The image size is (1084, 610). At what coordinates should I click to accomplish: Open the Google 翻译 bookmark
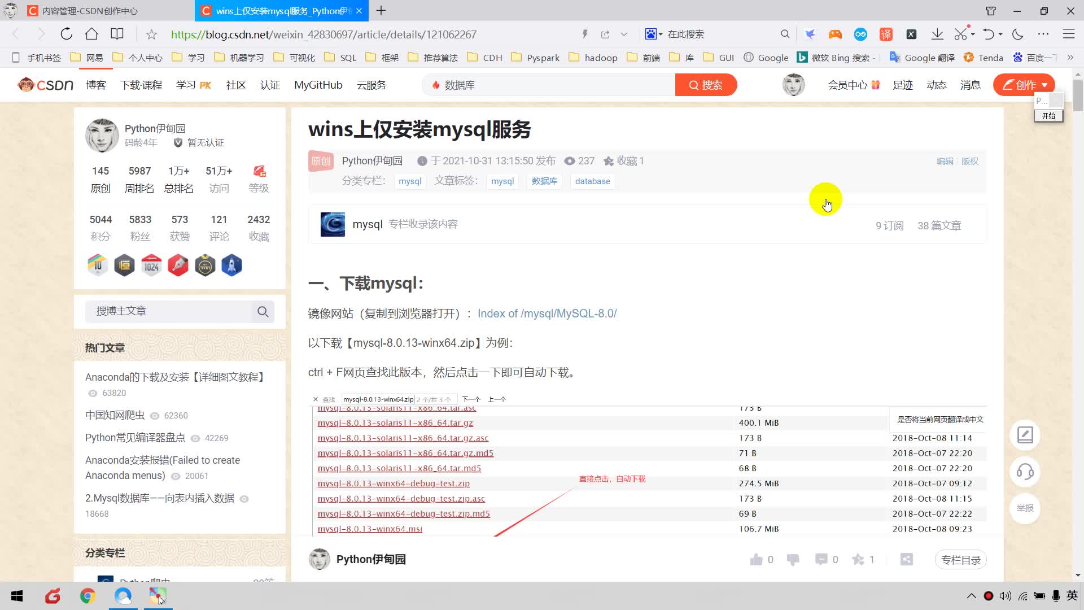(923, 58)
